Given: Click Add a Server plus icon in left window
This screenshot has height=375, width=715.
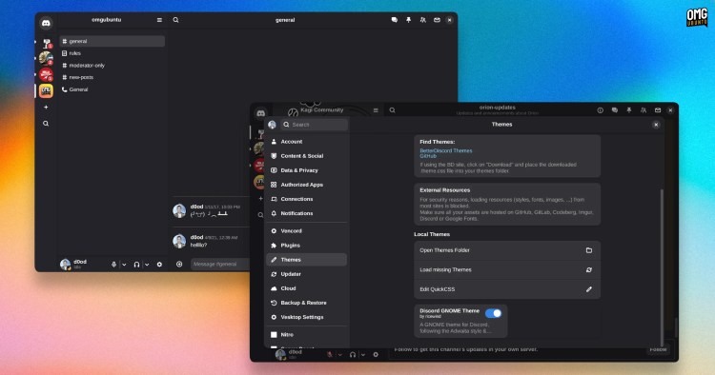Looking at the screenshot, I should coord(46,107).
